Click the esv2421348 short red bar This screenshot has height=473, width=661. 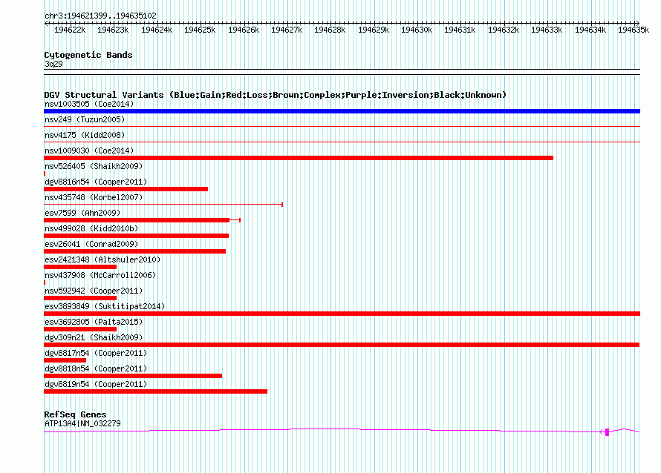[80, 267]
